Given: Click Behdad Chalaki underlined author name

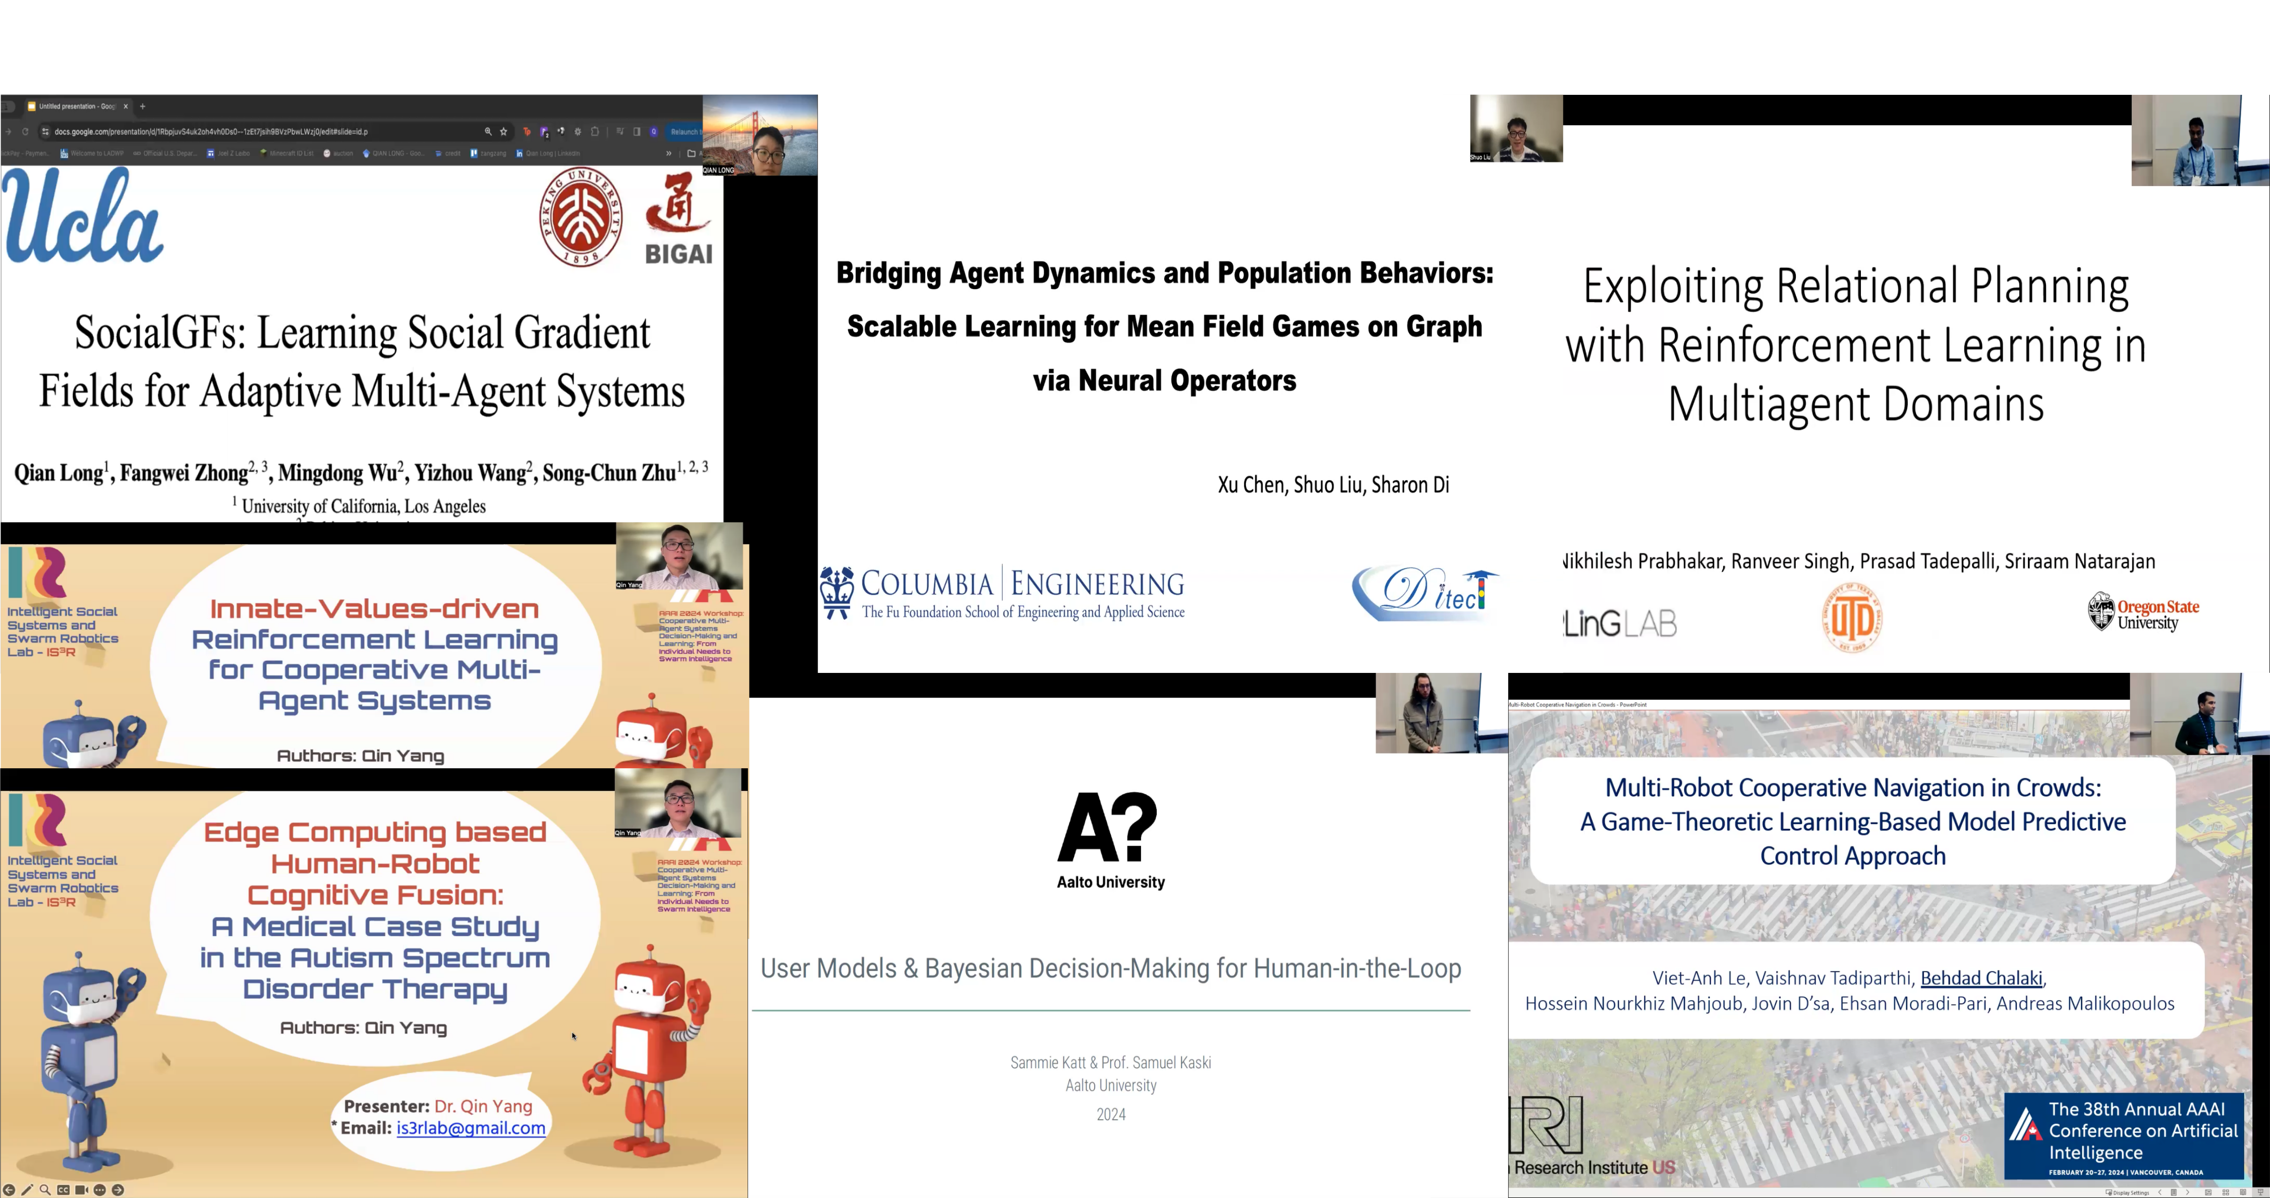Looking at the screenshot, I should tap(1981, 978).
